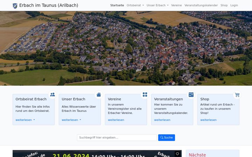This screenshot has width=252, height=157.
Task: Click text 'Alles Wissenswerte über Erbach im Taunus'
Action: pyautogui.click(x=79, y=109)
